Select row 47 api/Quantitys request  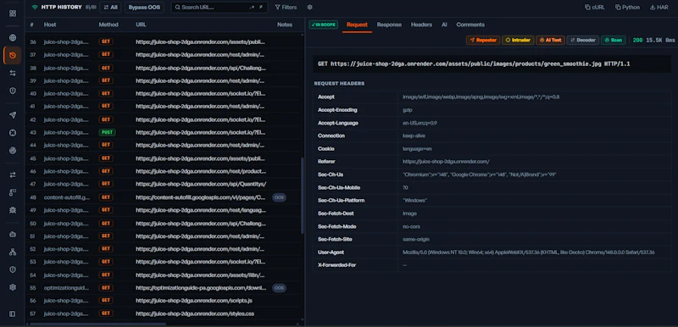(164, 184)
